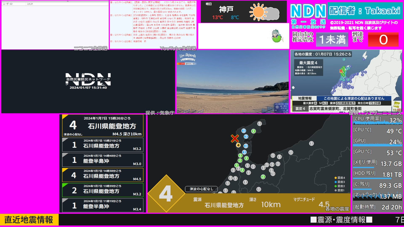Select the 15時21分 石川県能登地方 M3.2 entry
The height and width of the screenshot is (227, 404).
click(x=103, y=145)
